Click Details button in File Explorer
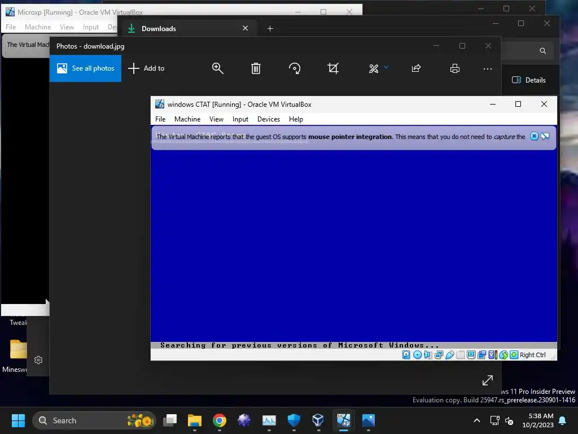Viewport: 578px width, 434px height. pos(528,80)
